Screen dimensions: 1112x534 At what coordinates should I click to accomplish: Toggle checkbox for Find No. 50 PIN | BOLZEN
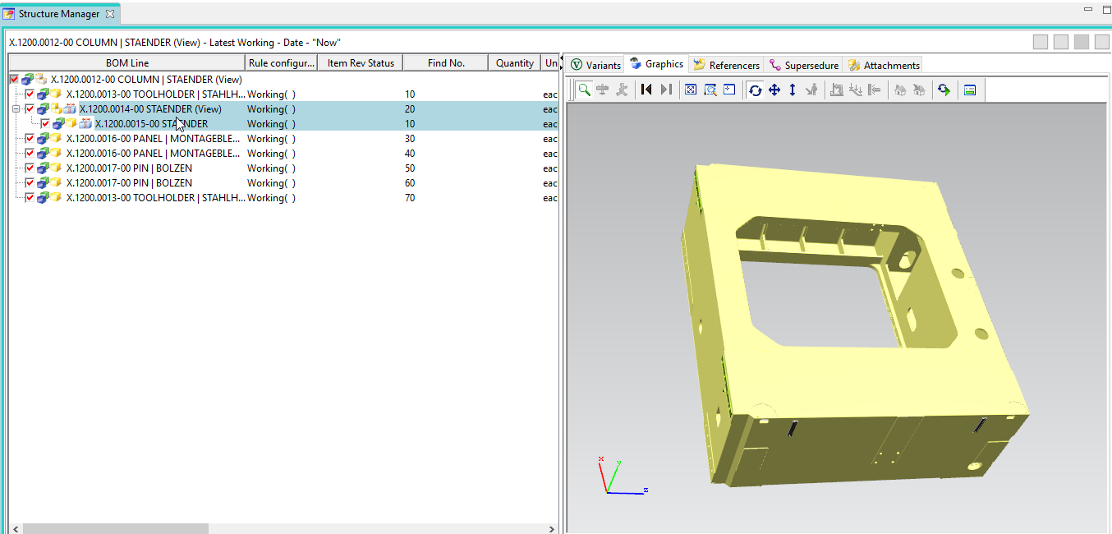(30, 168)
